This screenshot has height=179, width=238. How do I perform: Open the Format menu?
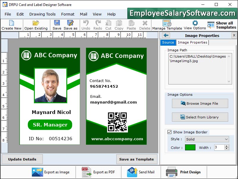(x=68, y=14)
